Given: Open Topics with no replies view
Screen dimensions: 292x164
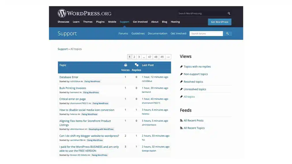Looking at the screenshot, I should [x=197, y=67].
